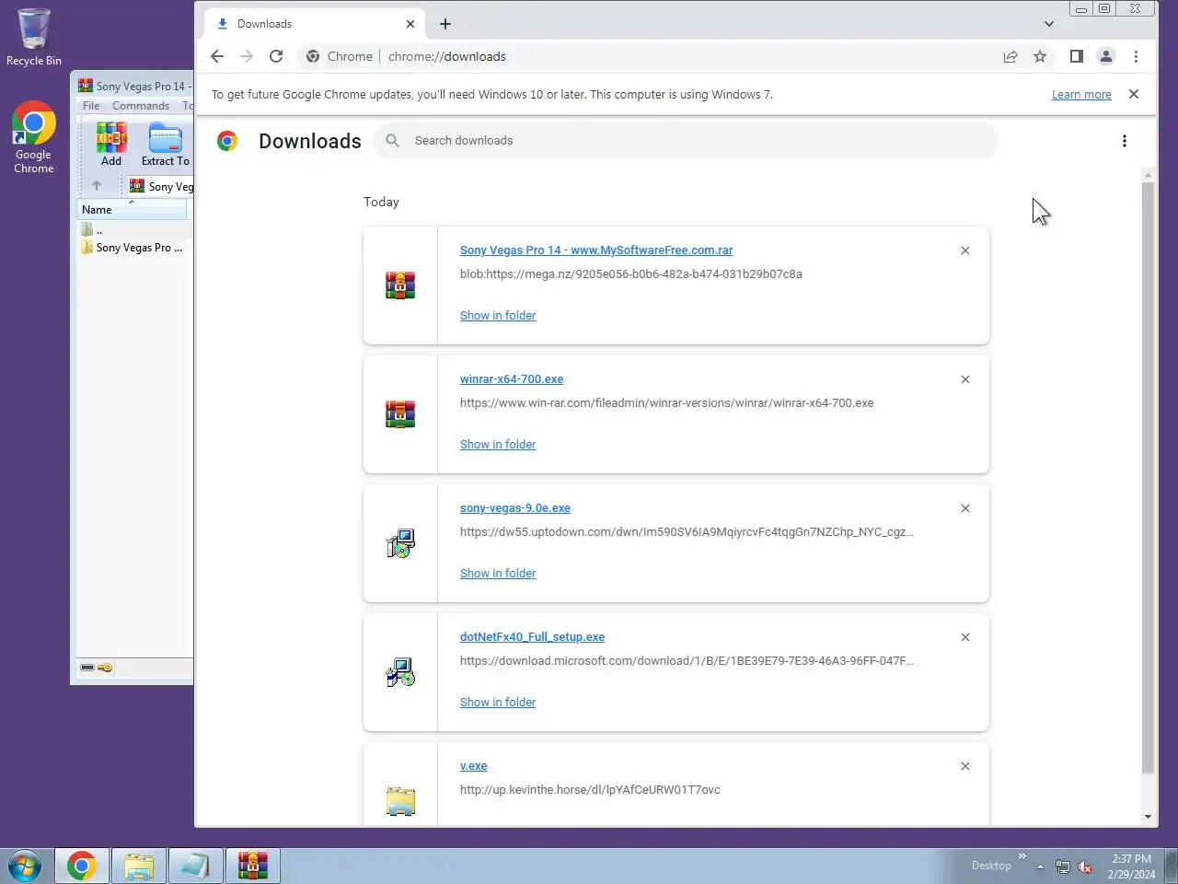Screen dimensions: 1178x884
Task: Open the Chrome side panel icon
Action: (x=1077, y=56)
